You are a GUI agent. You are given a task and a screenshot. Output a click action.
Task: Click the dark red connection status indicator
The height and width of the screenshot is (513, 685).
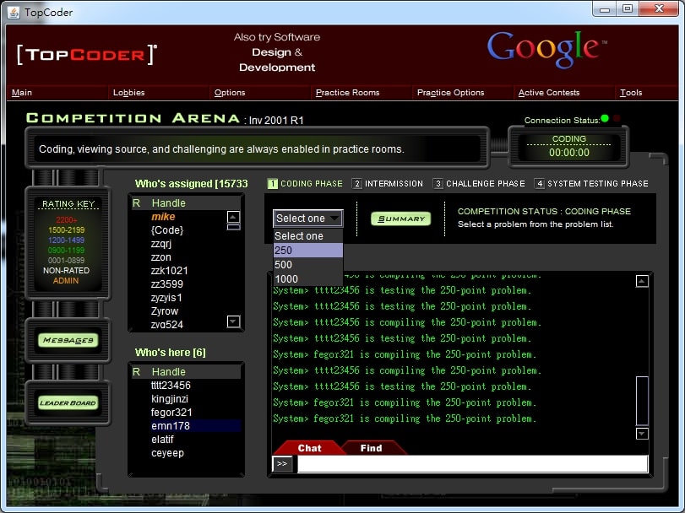coord(617,118)
